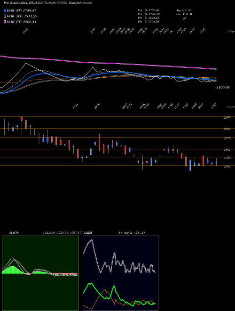This screenshot has height=311, width=235.
Task: Click the 1727 top-value label
Action: point(203,31)
